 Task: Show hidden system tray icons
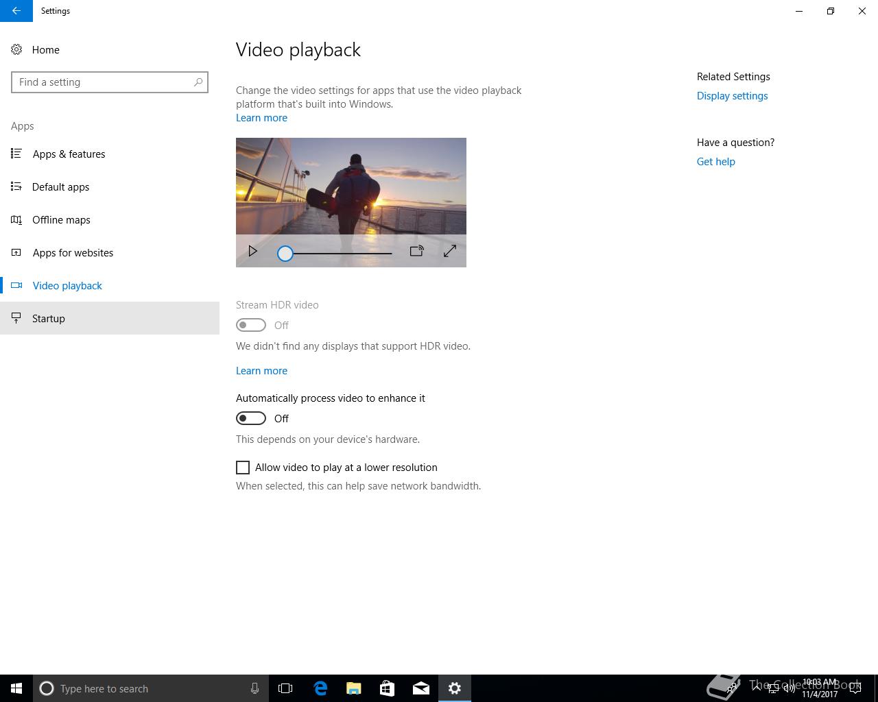pos(756,688)
